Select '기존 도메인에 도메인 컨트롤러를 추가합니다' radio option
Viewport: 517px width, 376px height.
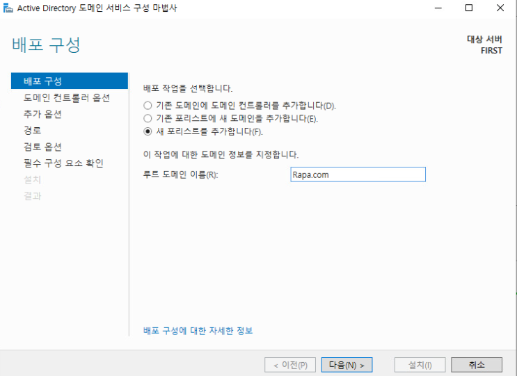point(148,106)
